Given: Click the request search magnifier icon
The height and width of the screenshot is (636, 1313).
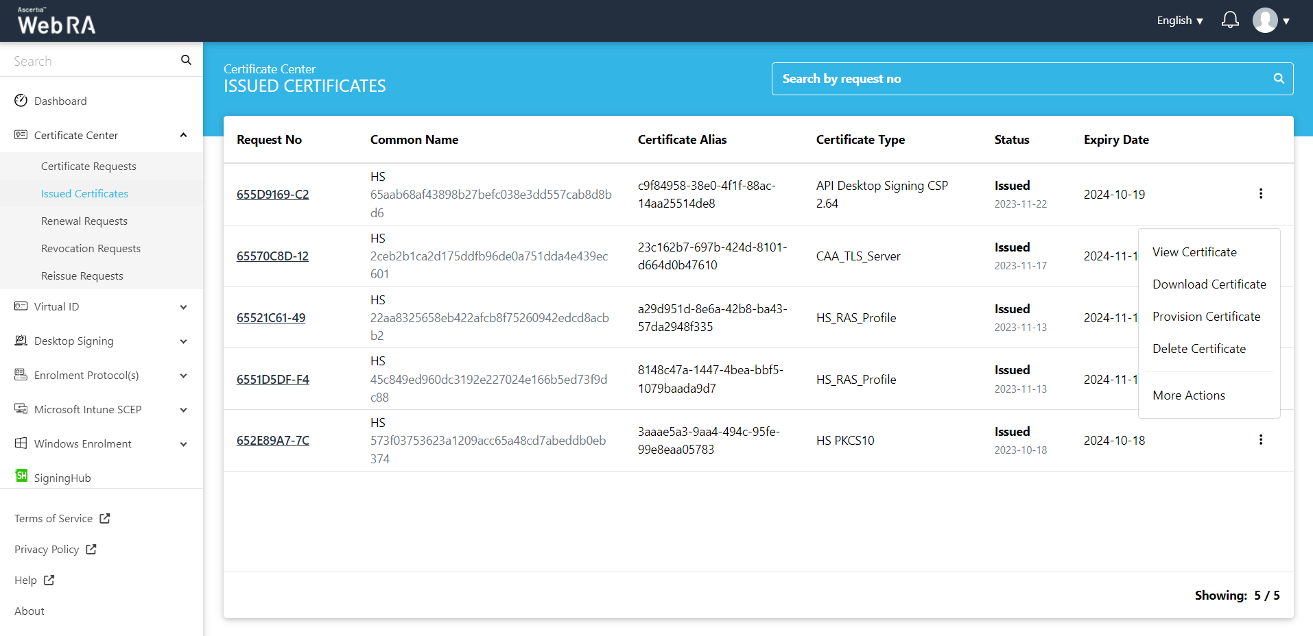Looking at the screenshot, I should [x=1279, y=79].
